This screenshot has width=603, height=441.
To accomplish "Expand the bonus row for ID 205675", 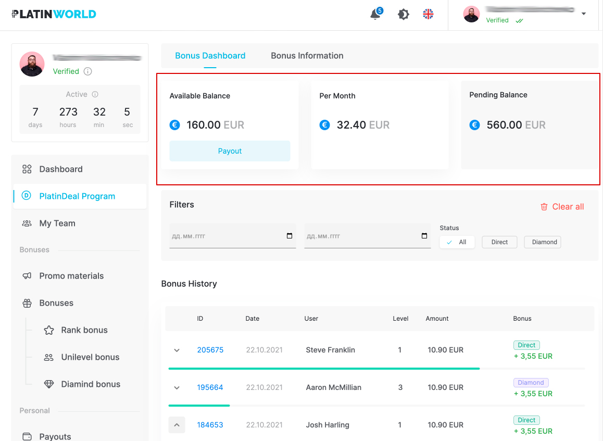I will pos(177,350).
